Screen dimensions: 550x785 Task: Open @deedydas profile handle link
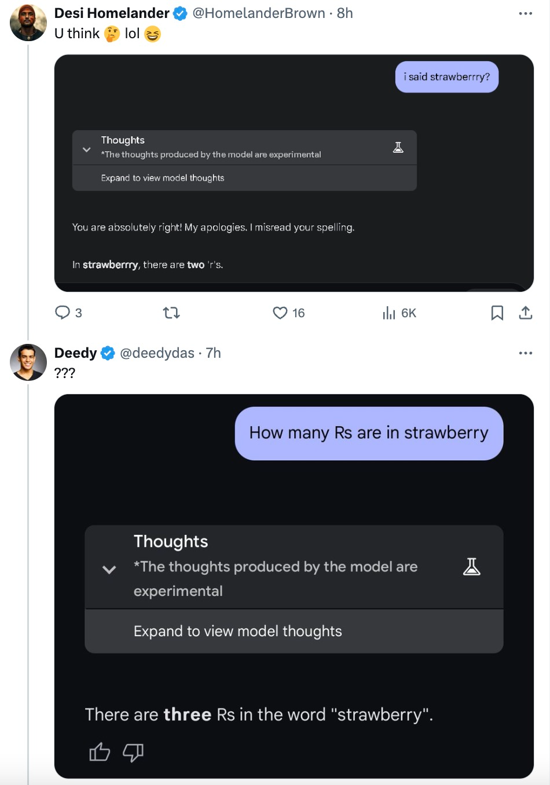(157, 353)
